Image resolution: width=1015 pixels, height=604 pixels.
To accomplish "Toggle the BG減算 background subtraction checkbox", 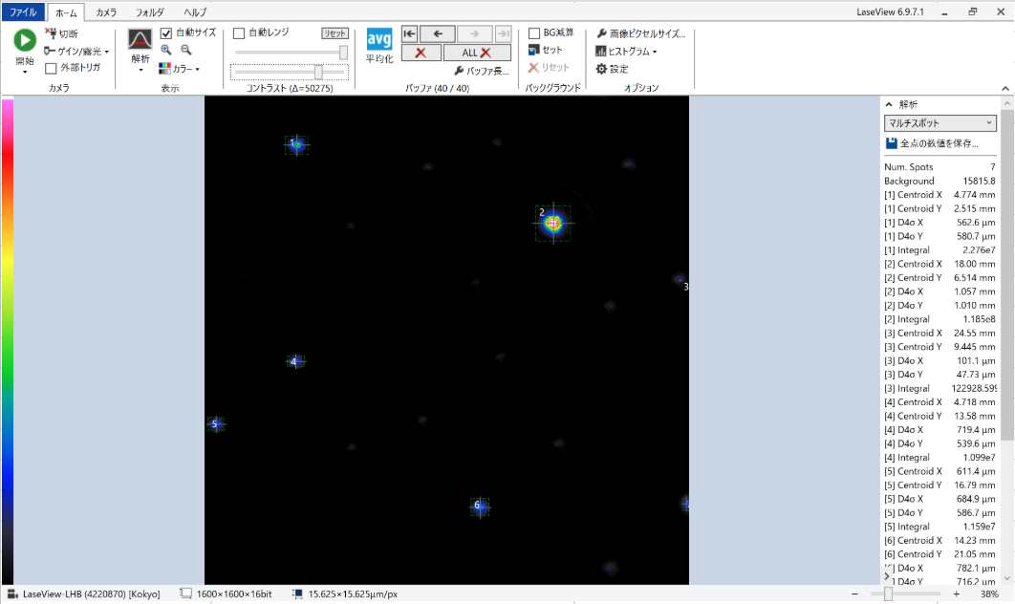I will click(x=534, y=32).
